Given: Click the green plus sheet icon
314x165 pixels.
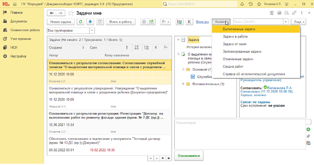Looking at the screenshot, I should point(151,22).
